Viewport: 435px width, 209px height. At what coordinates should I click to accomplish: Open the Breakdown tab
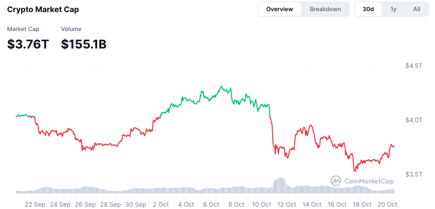pos(325,9)
